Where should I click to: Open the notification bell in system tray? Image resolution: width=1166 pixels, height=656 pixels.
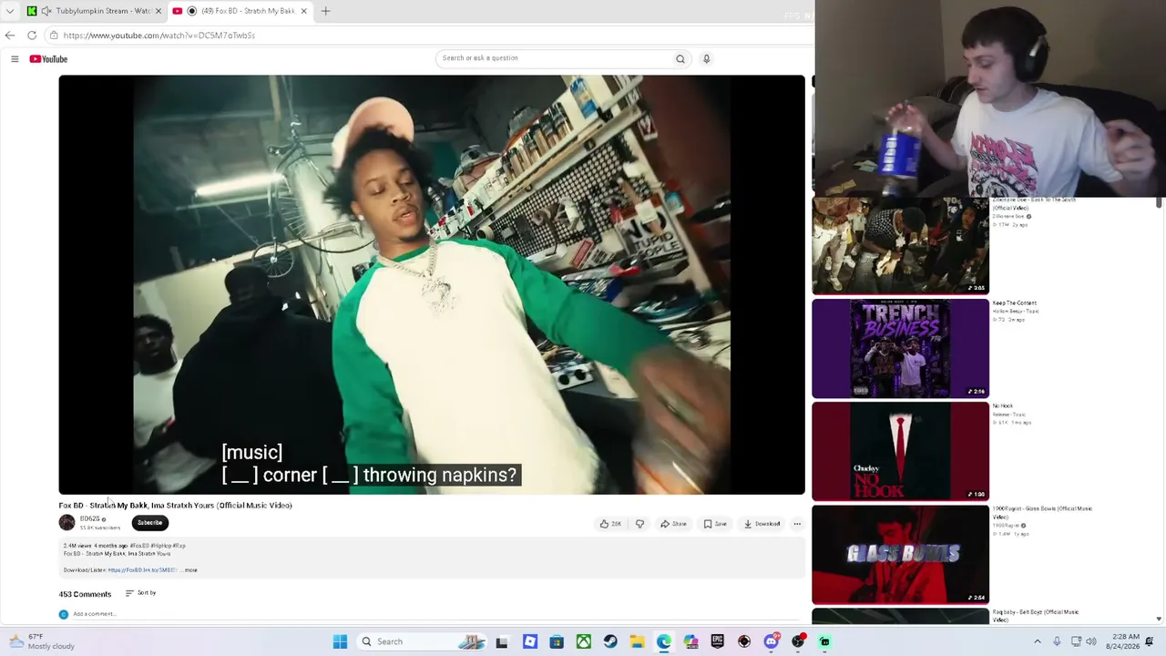[x=1151, y=641]
